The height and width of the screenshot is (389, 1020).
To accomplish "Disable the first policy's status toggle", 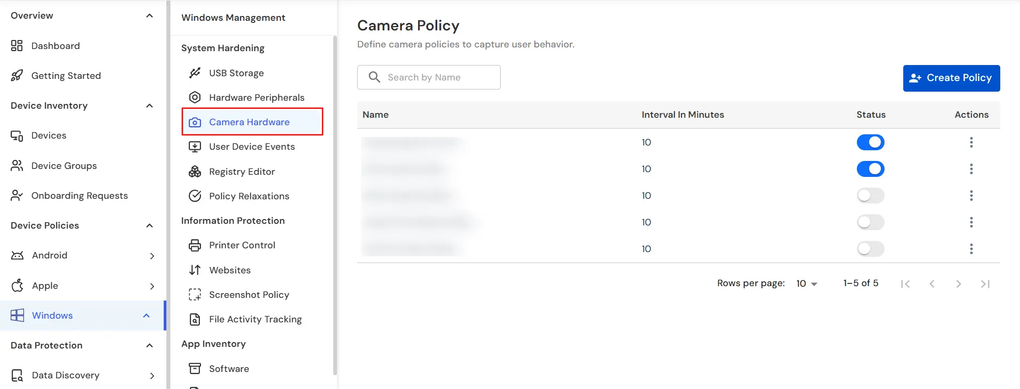I will (871, 142).
